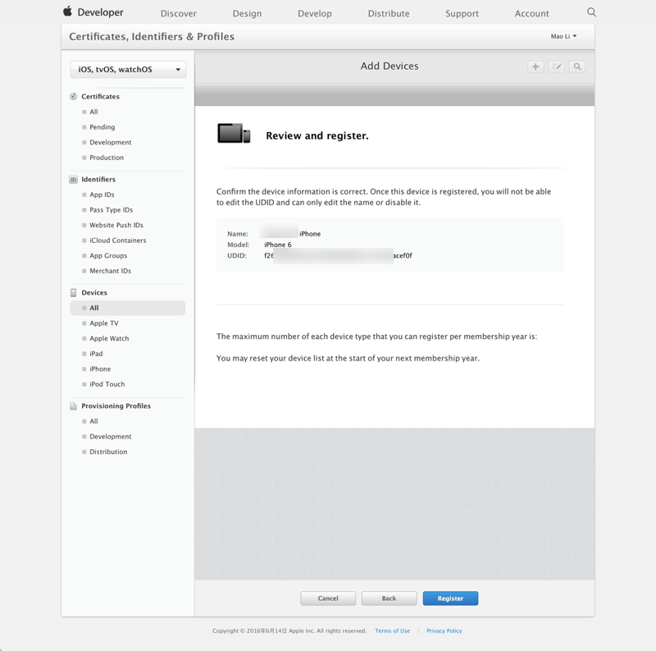
Task: Select Website Push IDs
Action: 116,225
